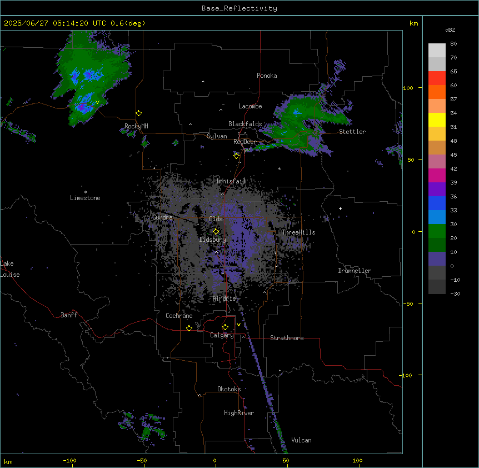The height and width of the screenshot is (468, 479).
Task: Select the Sundre label
Action: point(162,217)
